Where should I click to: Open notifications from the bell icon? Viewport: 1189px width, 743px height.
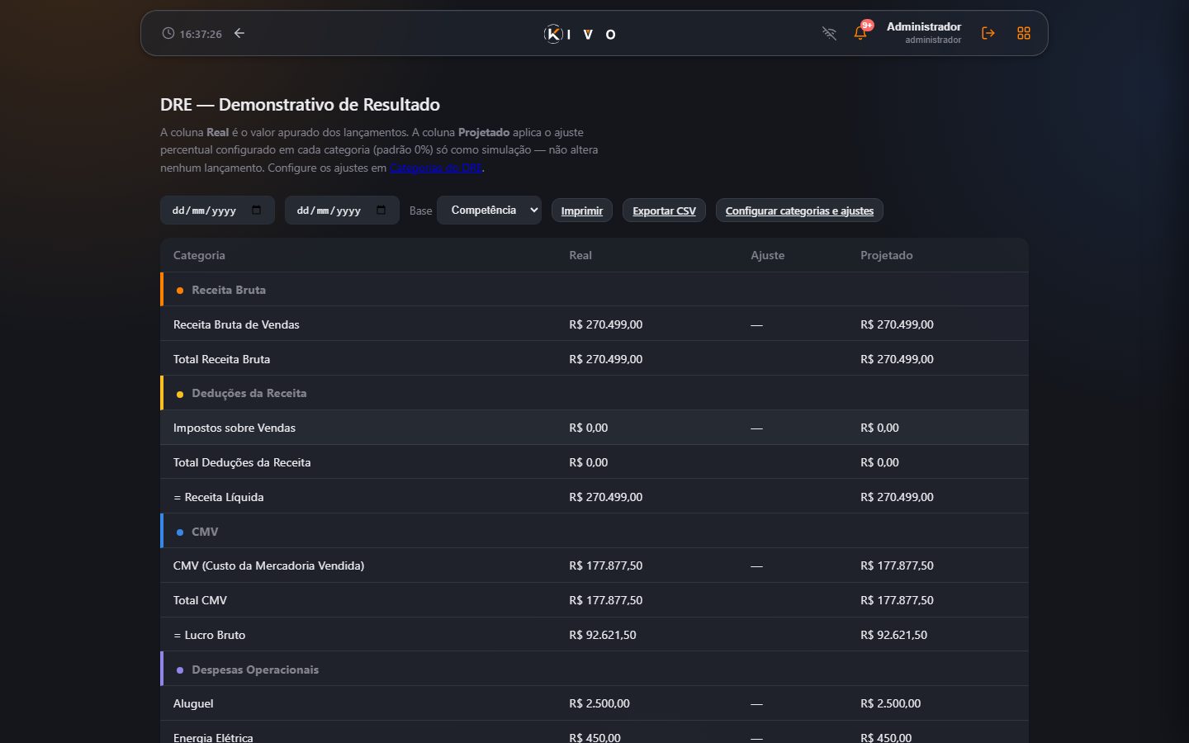click(x=860, y=33)
